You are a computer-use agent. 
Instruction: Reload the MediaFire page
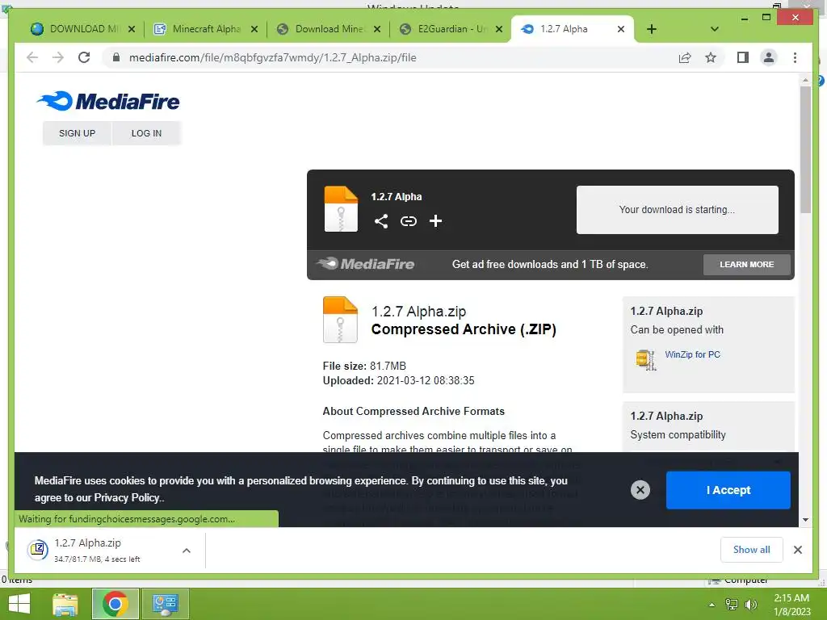84,57
